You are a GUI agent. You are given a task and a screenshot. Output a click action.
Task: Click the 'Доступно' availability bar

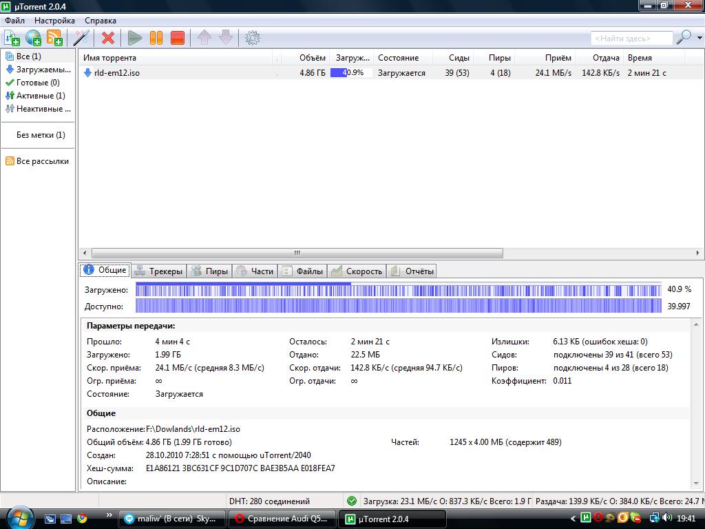[x=399, y=306]
